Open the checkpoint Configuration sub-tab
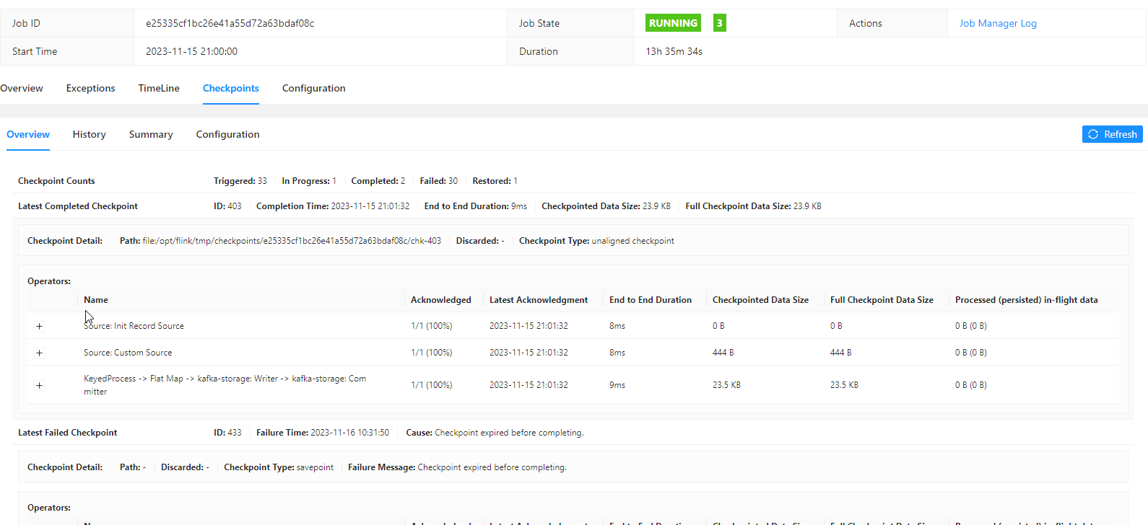Image resolution: width=1148 pixels, height=525 pixels. point(227,134)
